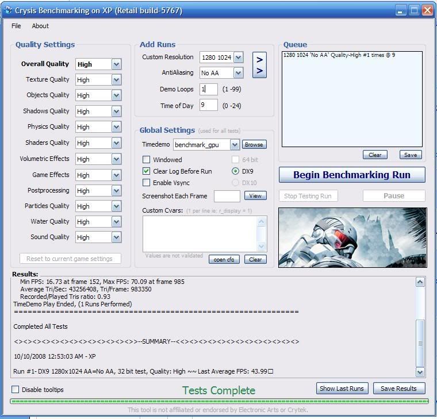
Task: Click Custom Cvars scrollbar up arrow
Action: (262, 222)
